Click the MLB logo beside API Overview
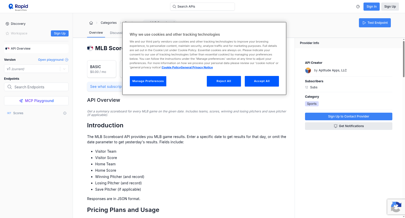The height and width of the screenshot is (218, 405). tap(7, 49)
